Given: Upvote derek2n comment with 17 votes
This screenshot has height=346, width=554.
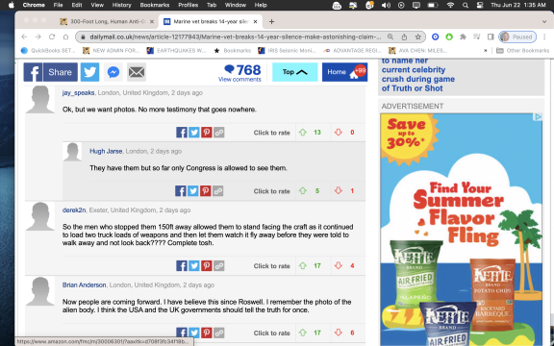Looking at the screenshot, I should pos(303,266).
